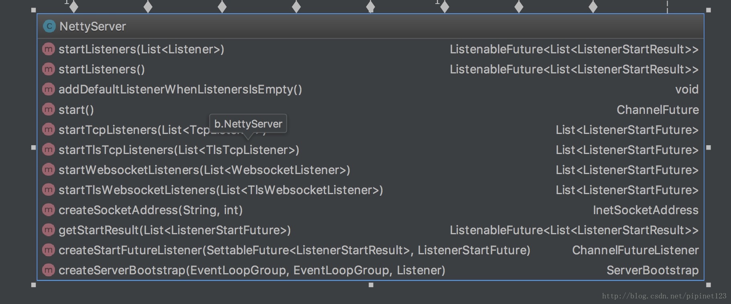Click the top-left corner selection handle

tap(33, 10)
